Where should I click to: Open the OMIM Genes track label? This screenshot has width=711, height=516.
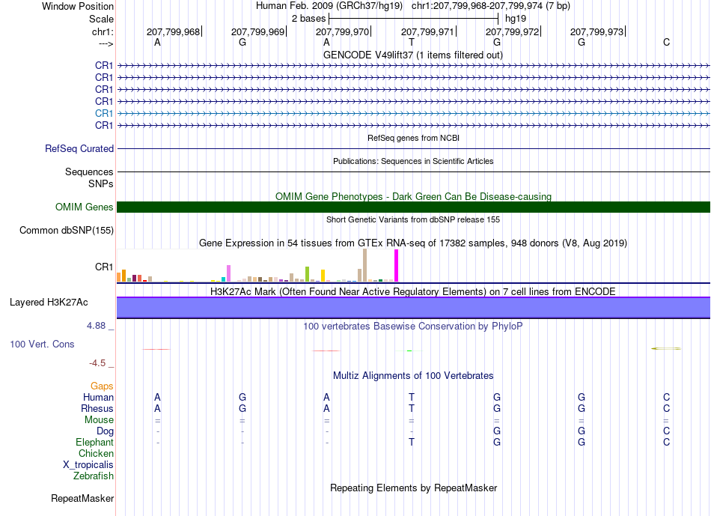85,207
